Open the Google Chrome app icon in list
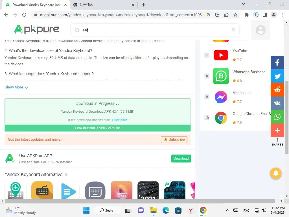Image resolution: width=289 pixels, height=217 pixels. click(221, 118)
